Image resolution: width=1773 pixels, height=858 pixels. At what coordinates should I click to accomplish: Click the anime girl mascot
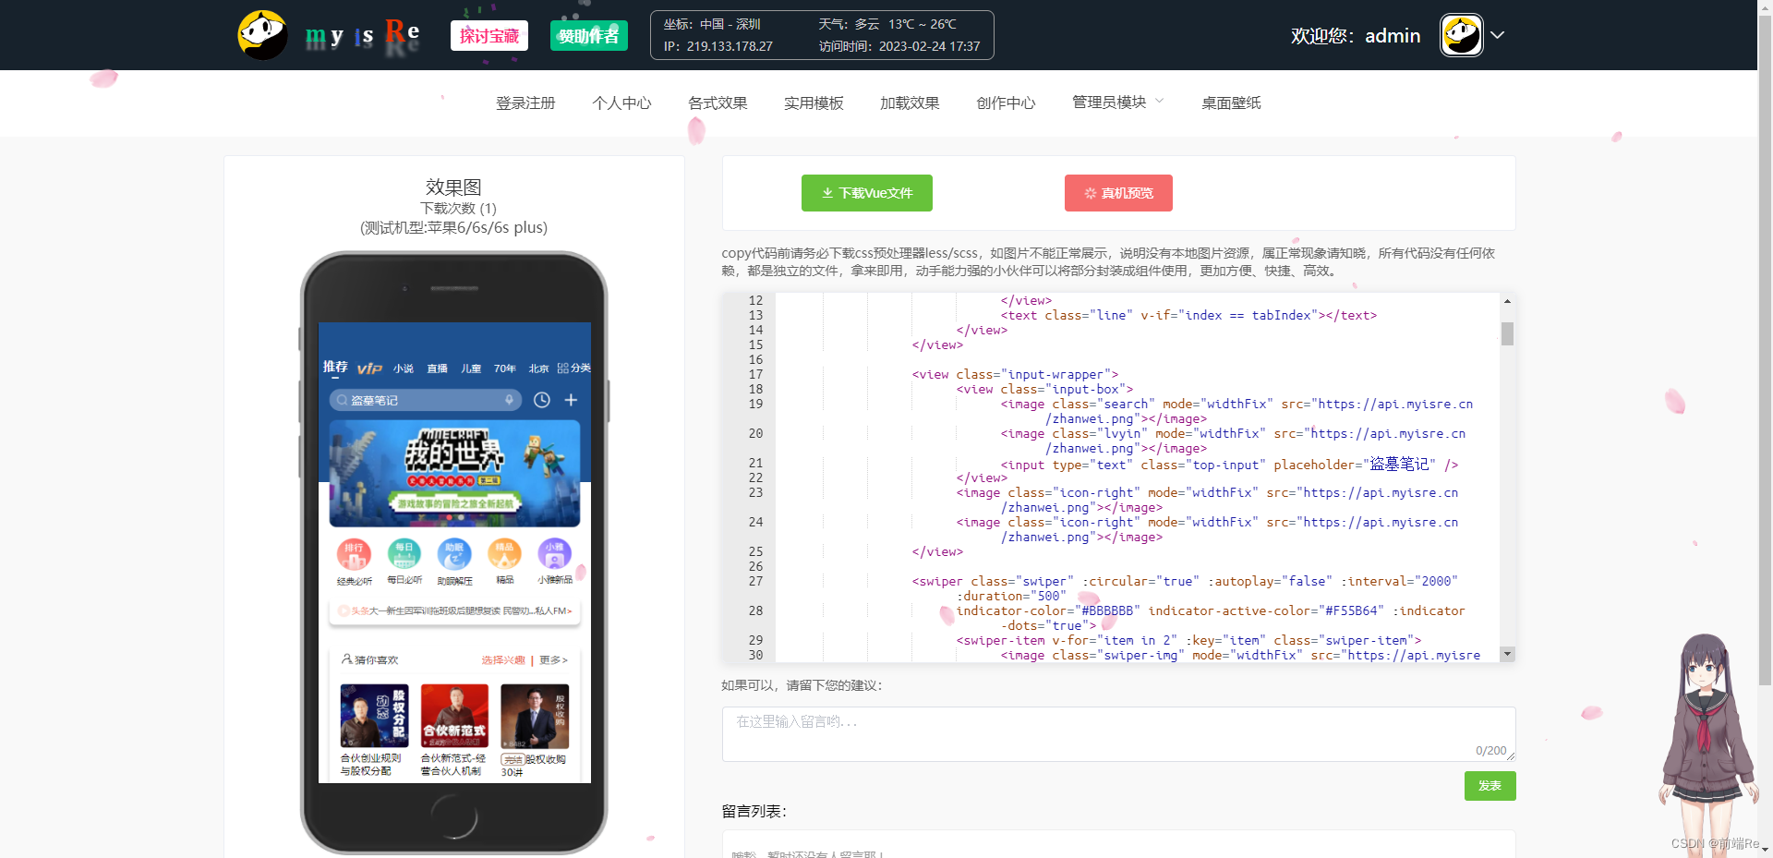[1708, 743]
